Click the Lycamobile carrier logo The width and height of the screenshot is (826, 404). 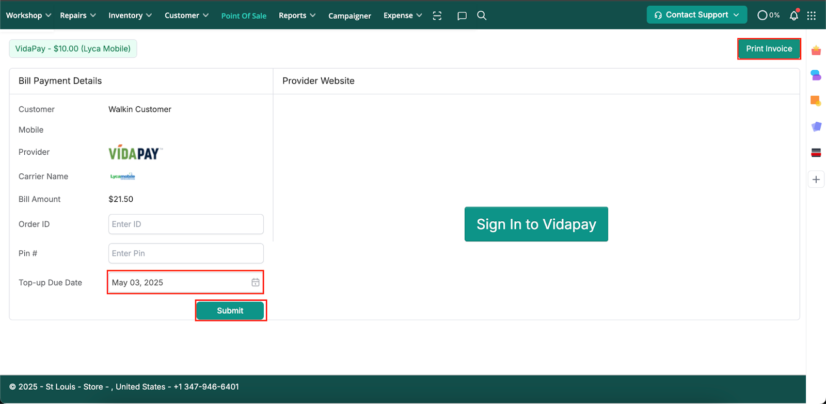pyautogui.click(x=123, y=176)
